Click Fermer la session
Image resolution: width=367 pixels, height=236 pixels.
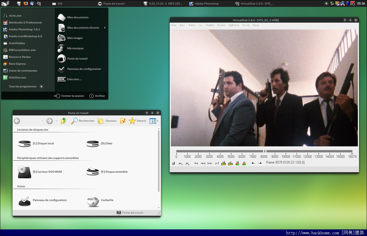click(69, 96)
